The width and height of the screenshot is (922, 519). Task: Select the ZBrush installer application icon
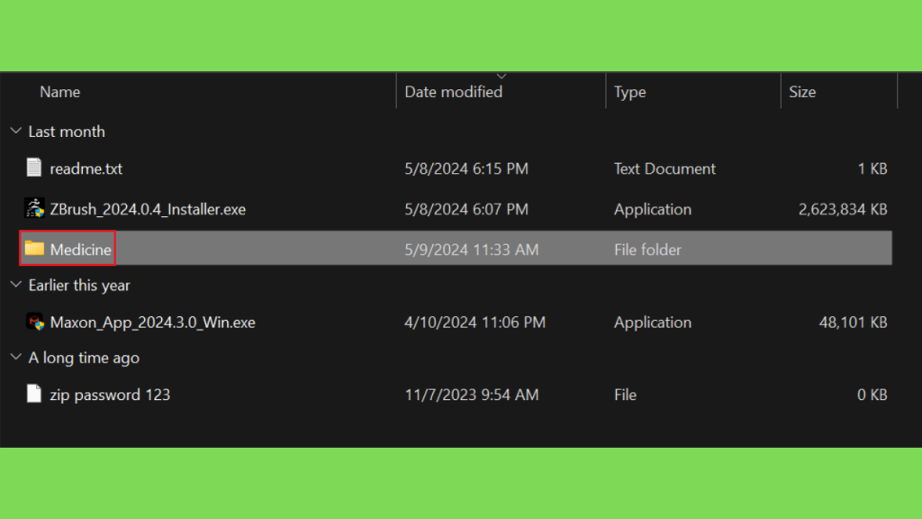click(x=35, y=208)
